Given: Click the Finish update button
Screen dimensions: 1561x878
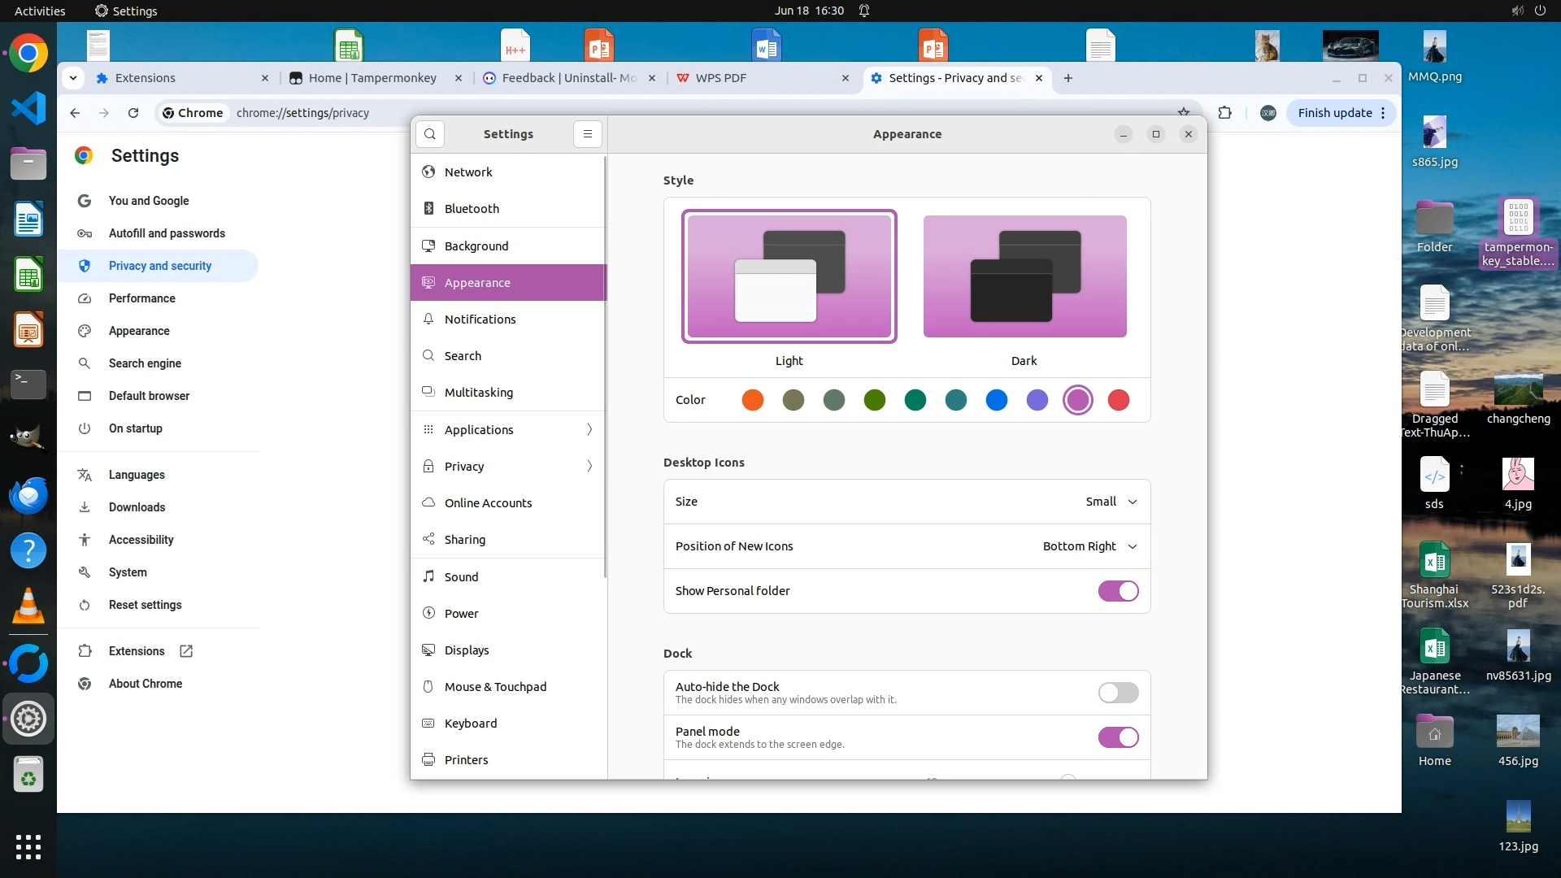Looking at the screenshot, I should pos(1334,113).
